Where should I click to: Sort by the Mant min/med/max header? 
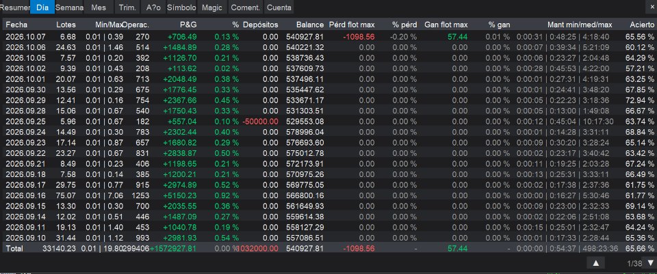pyautogui.click(x=580, y=25)
